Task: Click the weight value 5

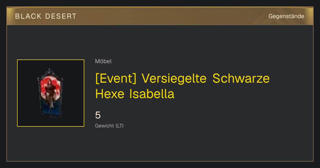Action: point(98,115)
